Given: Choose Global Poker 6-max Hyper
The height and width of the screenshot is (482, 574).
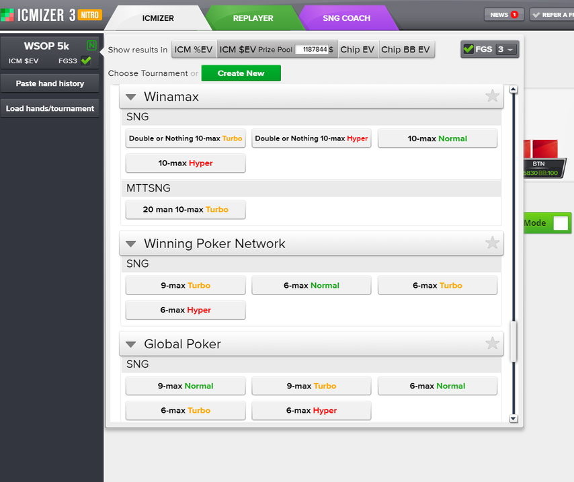Looking at the screenshot, I should coord(311,411).
